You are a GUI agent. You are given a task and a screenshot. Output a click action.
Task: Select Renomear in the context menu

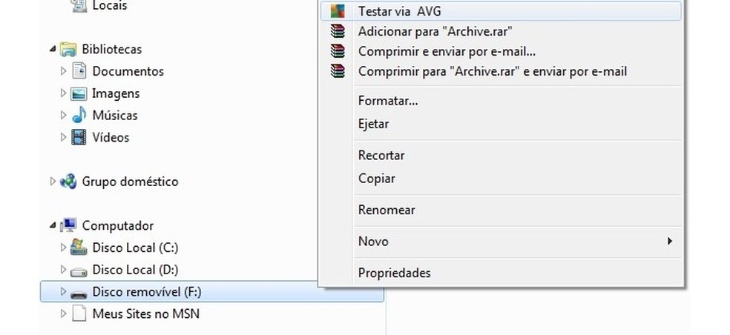click(x=387, y=210)
